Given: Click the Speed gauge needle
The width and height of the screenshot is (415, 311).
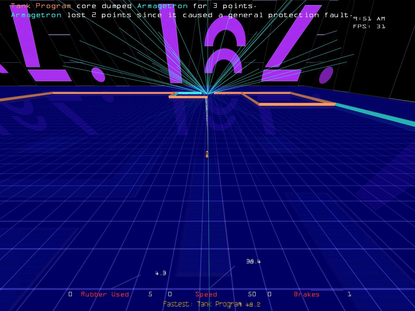Looking at the screenshot, I should [x=222, y=277].
